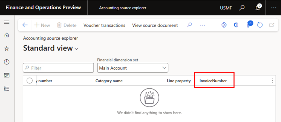Click the notifications bell icon
The width and height of the screenshot is (281, 122).
(258, 8)
